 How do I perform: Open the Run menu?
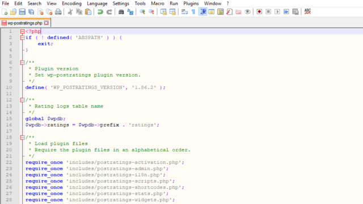tap(174, 3)
